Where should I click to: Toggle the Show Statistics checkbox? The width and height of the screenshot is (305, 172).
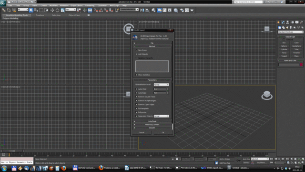point(137,75)
